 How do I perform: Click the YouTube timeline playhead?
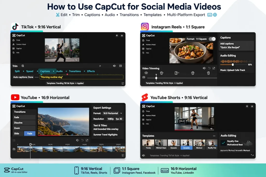30,145
